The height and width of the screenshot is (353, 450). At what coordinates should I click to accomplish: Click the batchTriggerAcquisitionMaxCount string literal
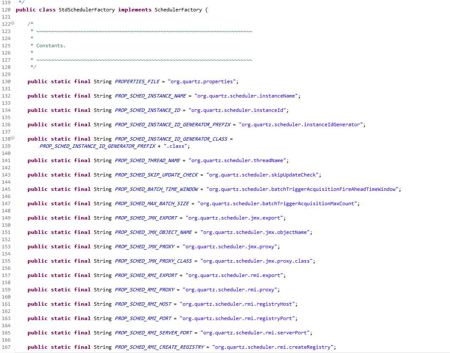(x=278, y=204)
